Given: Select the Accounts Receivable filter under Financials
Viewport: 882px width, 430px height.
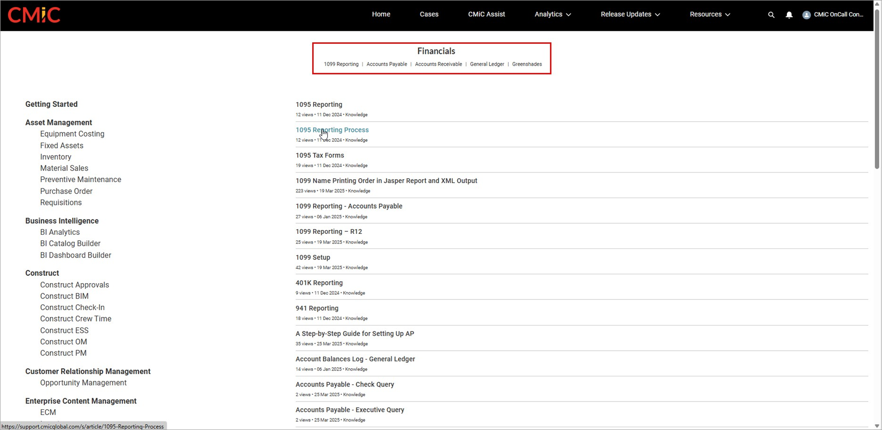Looking at the screenshot, I should tap(438, 64).
